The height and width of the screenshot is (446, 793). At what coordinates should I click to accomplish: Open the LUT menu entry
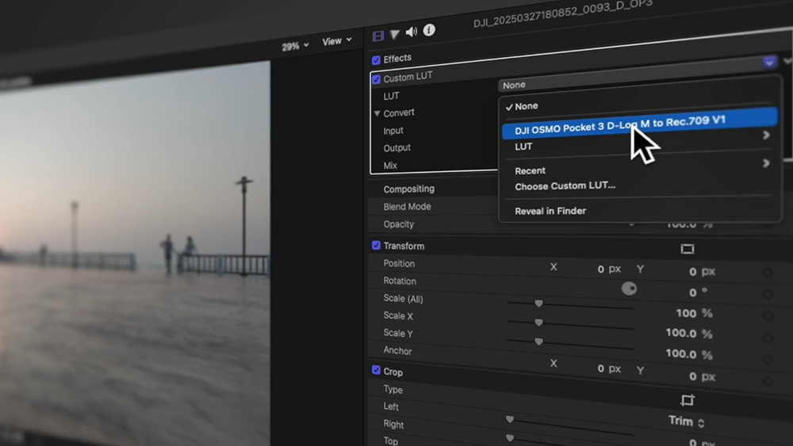[523, 147]
